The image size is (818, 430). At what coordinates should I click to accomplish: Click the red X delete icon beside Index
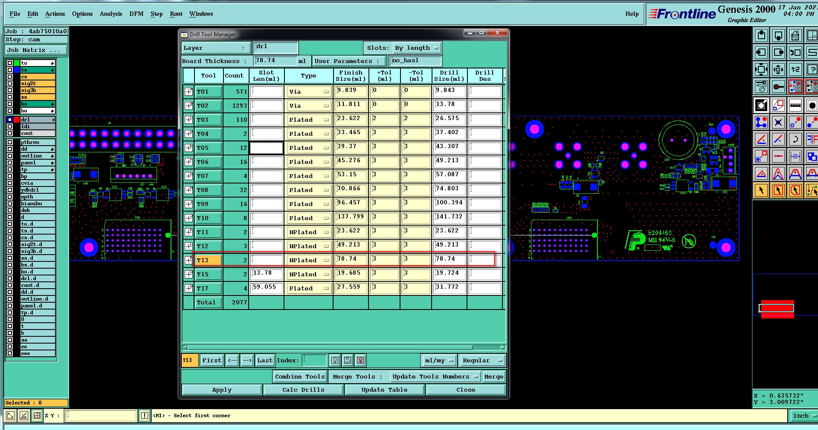(x=360, y=360)
